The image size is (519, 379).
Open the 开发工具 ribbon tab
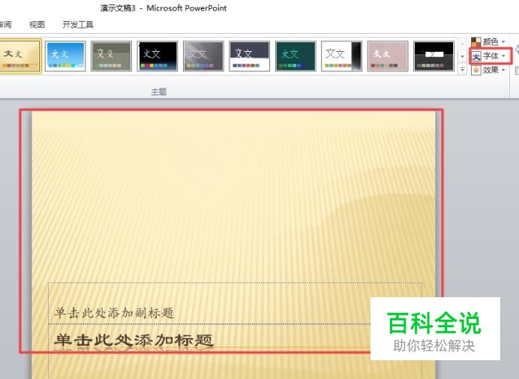(78, 25)
